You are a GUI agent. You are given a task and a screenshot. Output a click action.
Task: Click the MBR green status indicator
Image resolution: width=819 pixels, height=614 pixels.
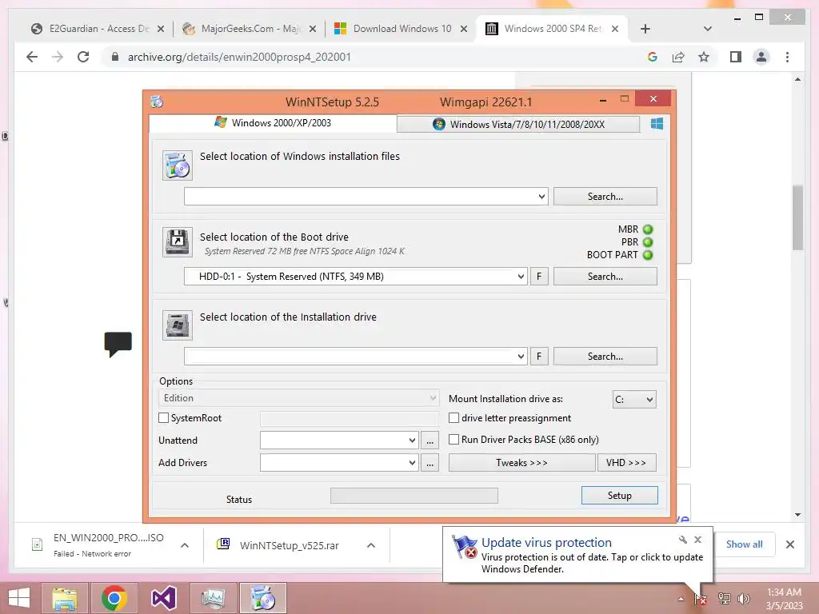coord(648,229)
